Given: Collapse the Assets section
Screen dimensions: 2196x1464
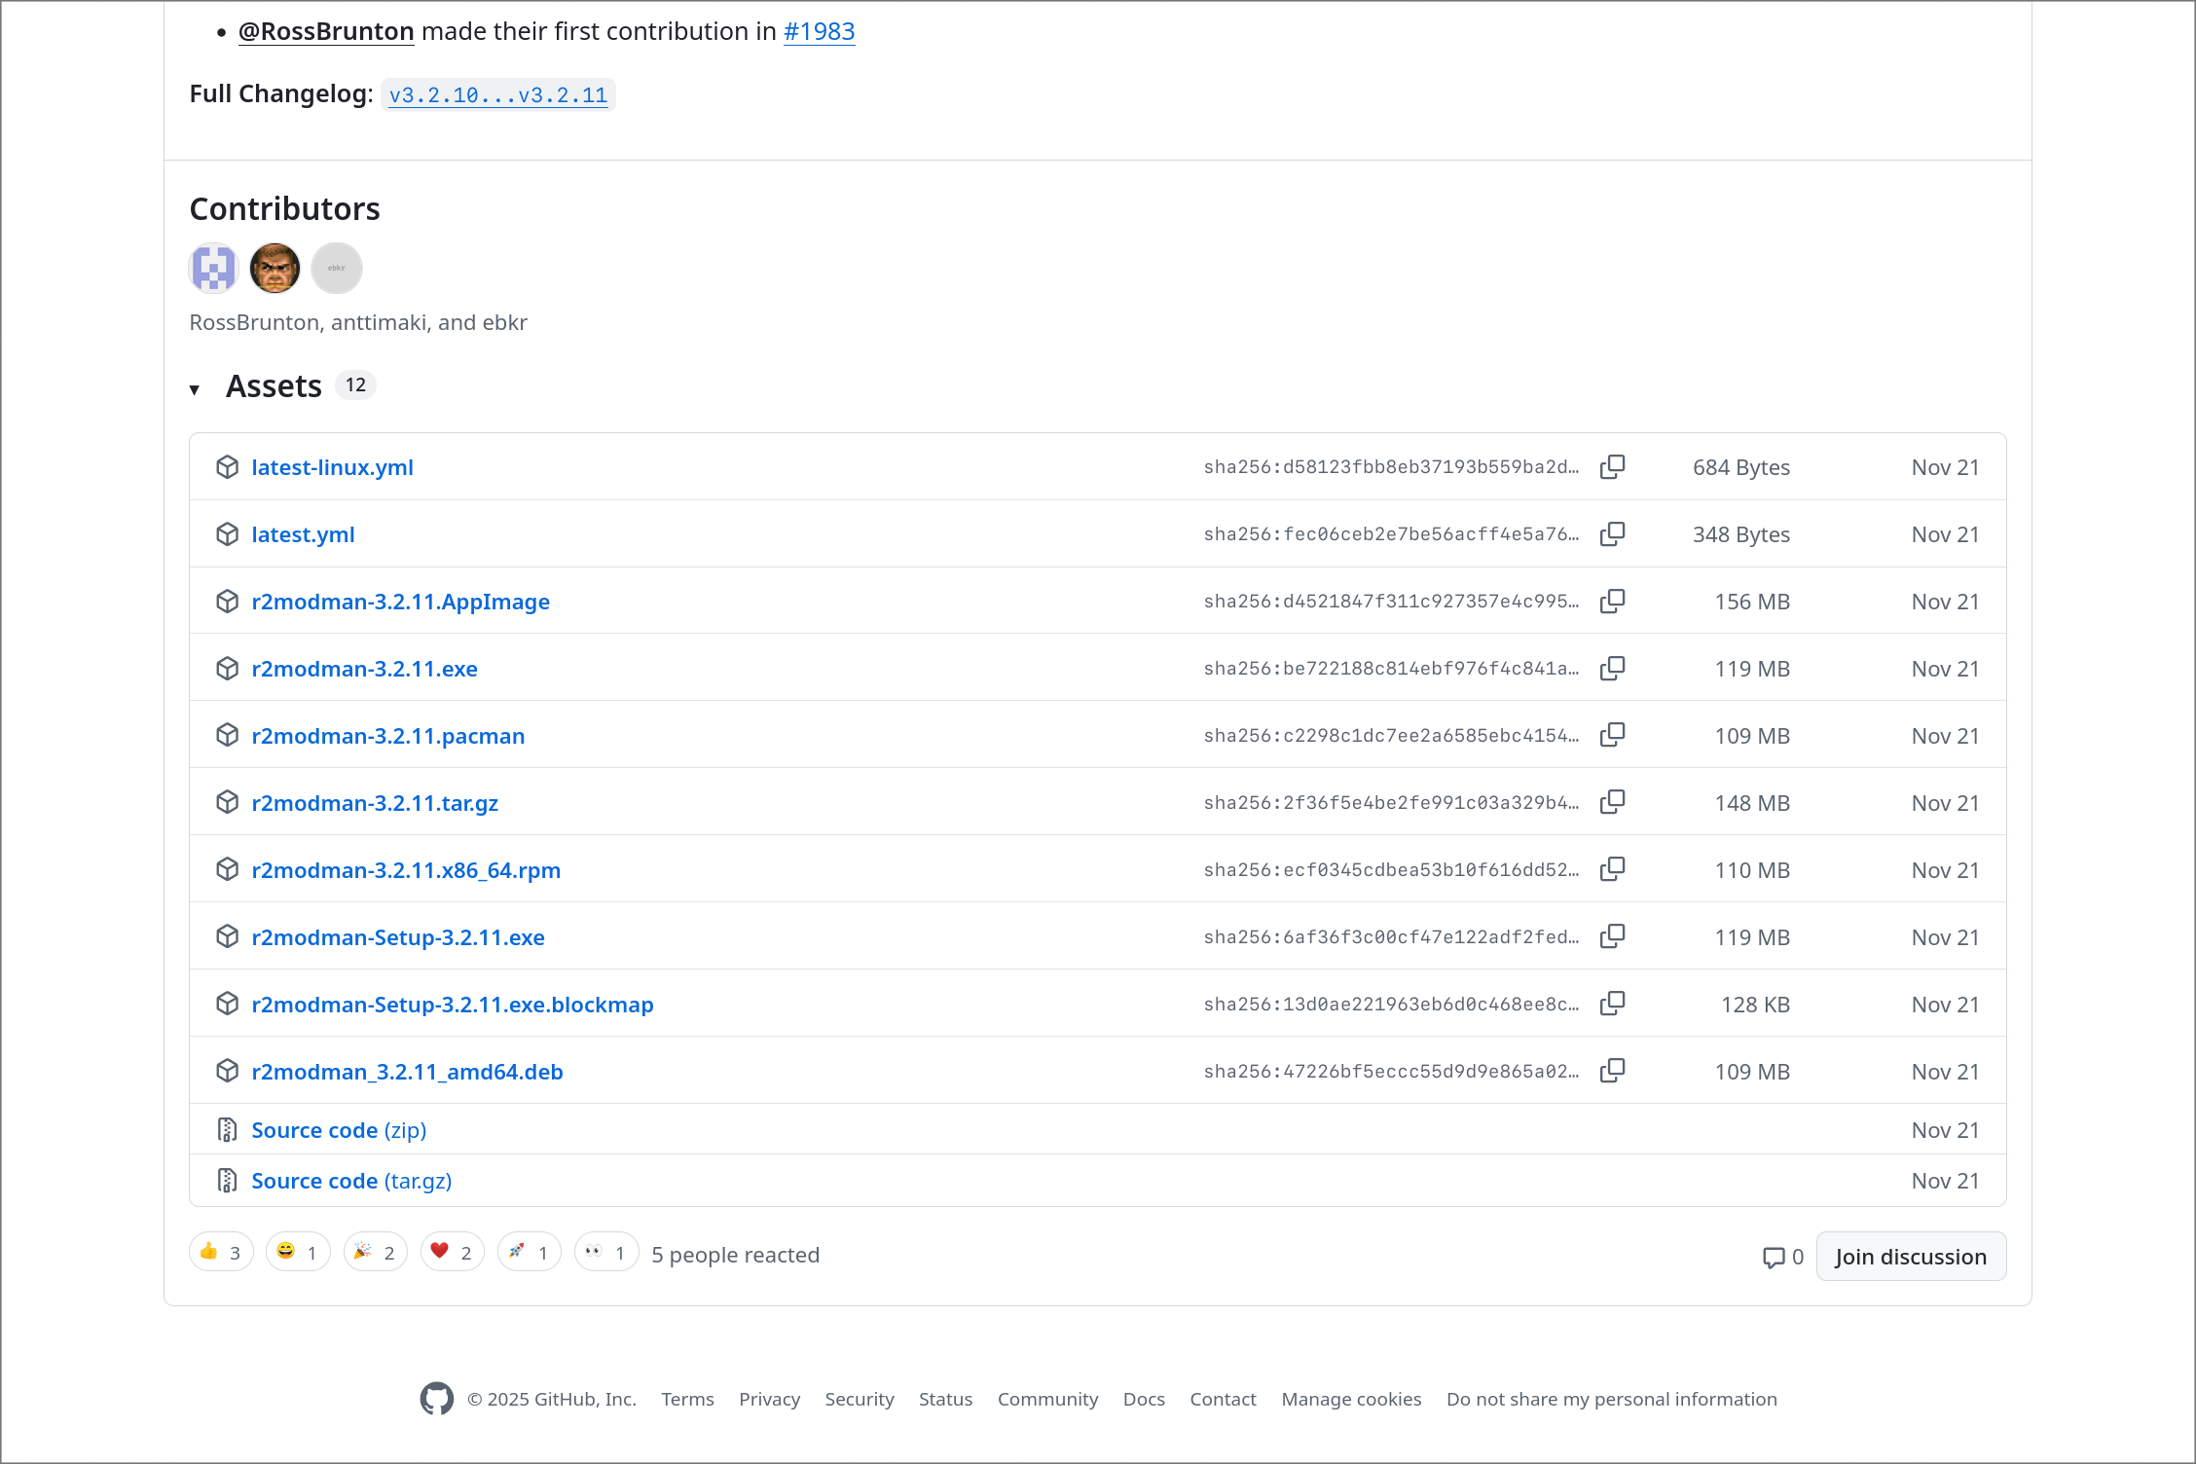Looking at the screenshot, I should [195, 388].
